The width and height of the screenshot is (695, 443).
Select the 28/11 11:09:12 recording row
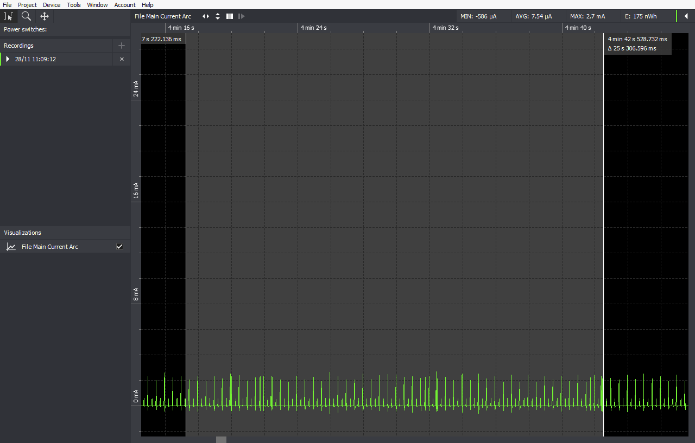pos(65,59)
